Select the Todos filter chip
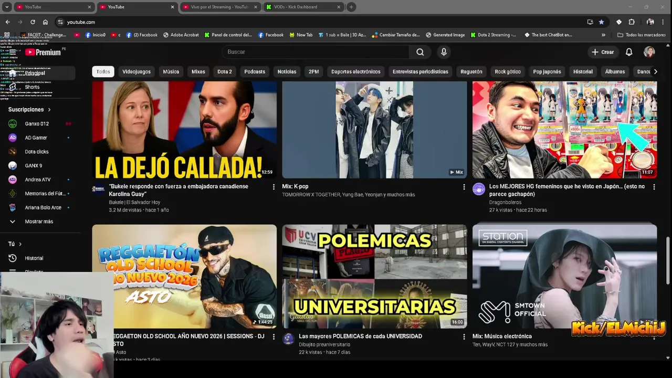 tap(103, 71)
